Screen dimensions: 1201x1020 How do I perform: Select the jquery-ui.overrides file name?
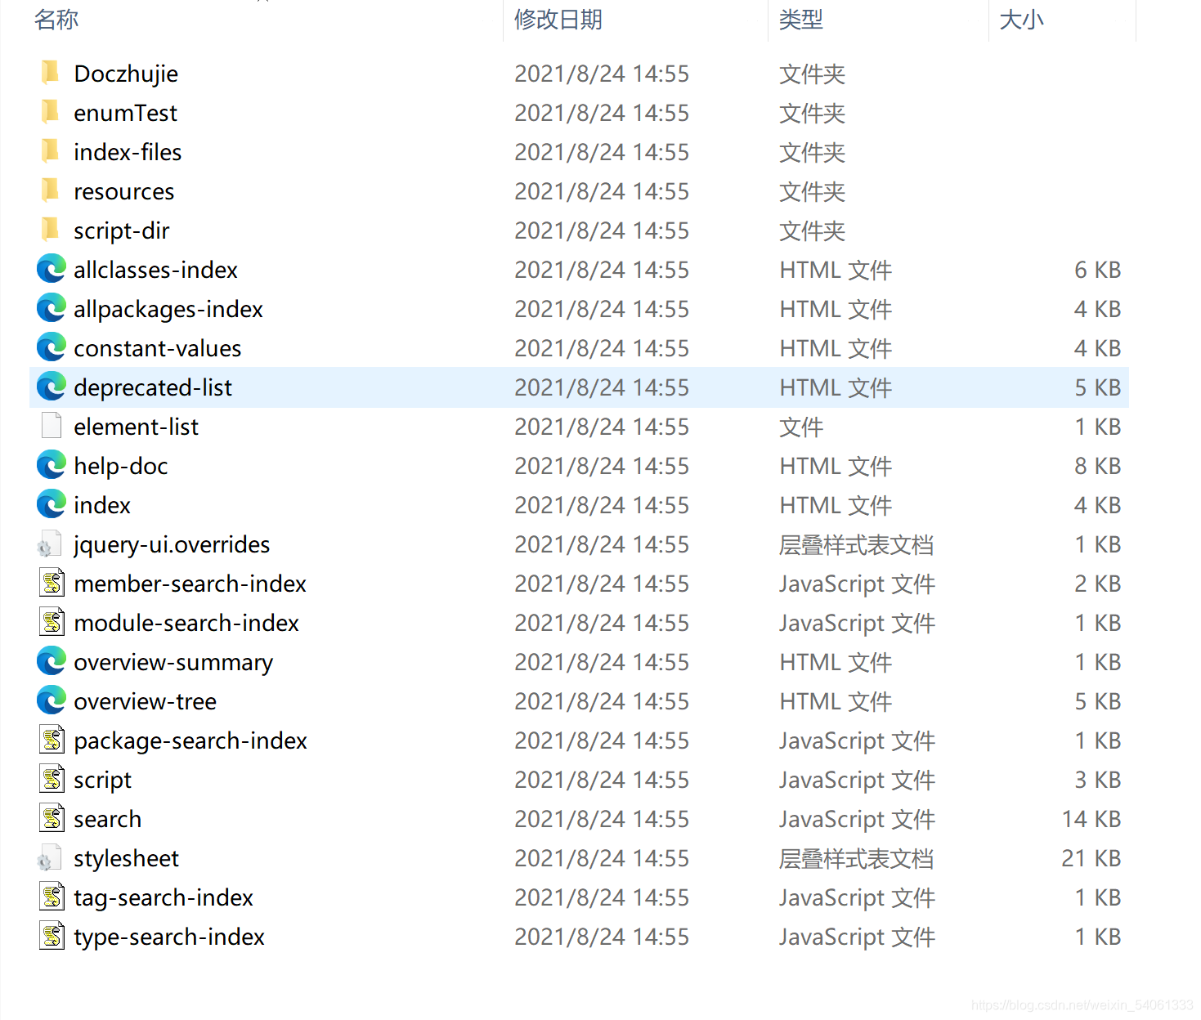pyautogui.click(x=172, y=544)
